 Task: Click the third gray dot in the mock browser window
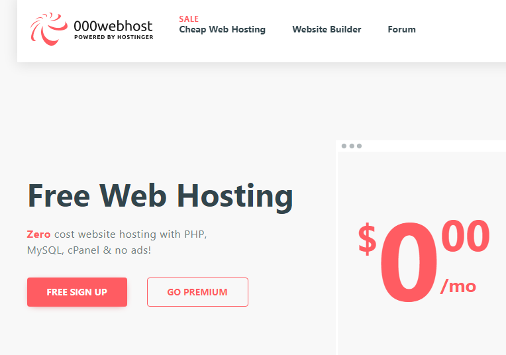click(x=359, y=146)
